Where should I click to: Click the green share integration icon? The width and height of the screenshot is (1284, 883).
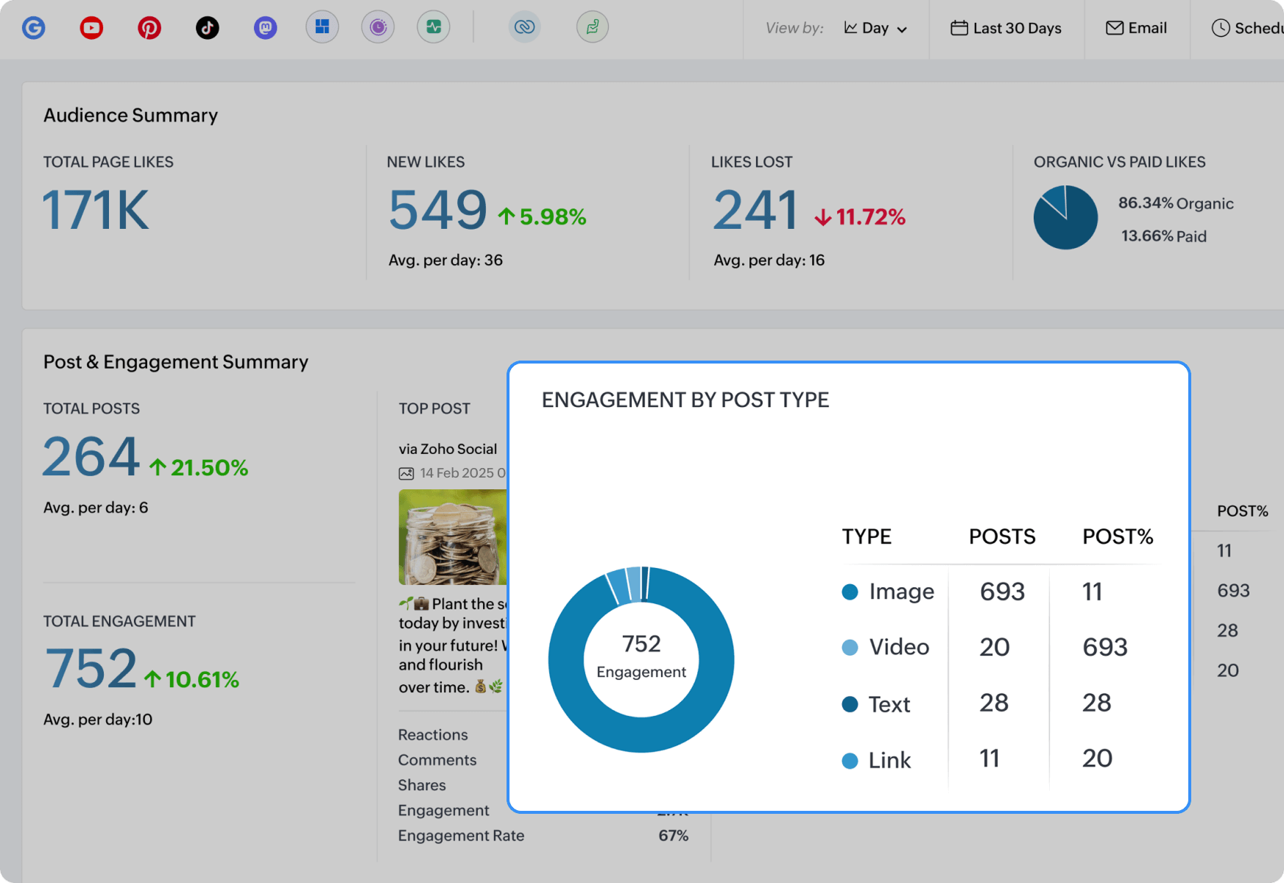pos(593,27)
